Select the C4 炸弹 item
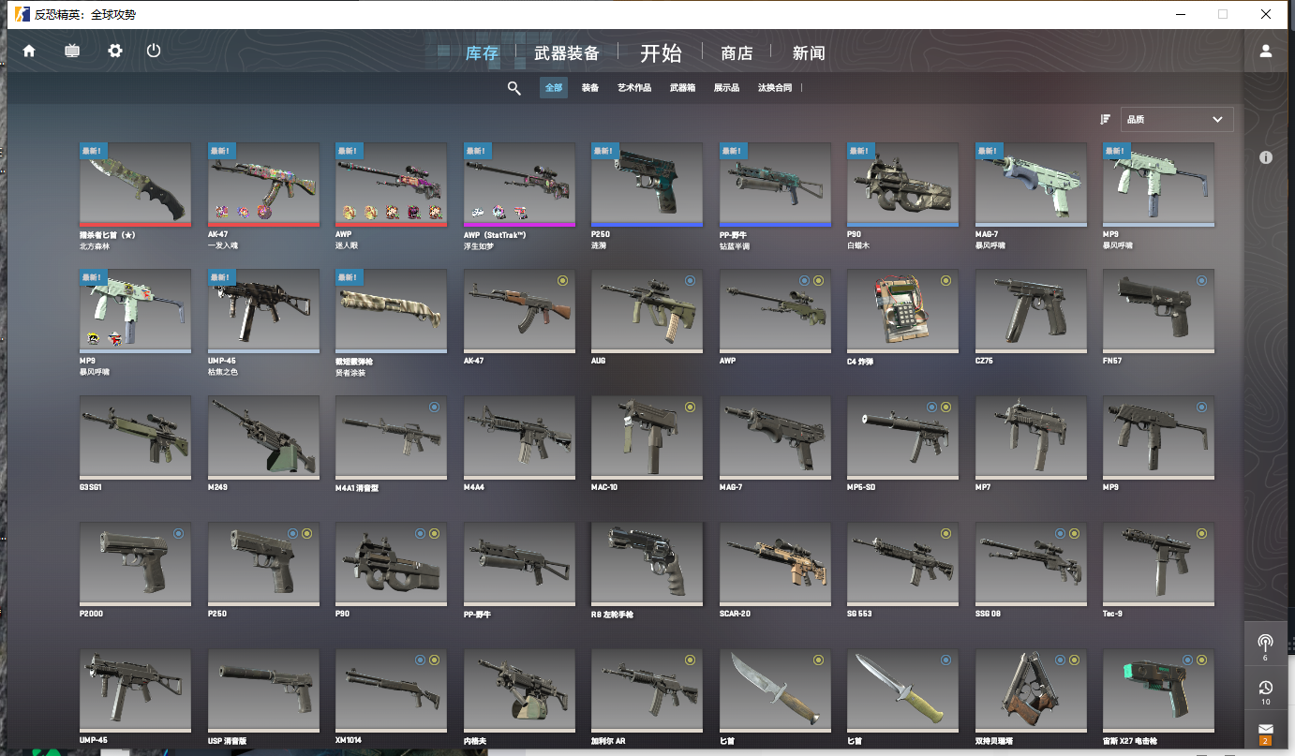This screenshot has width=1295, height=756. tap(902, 310)
